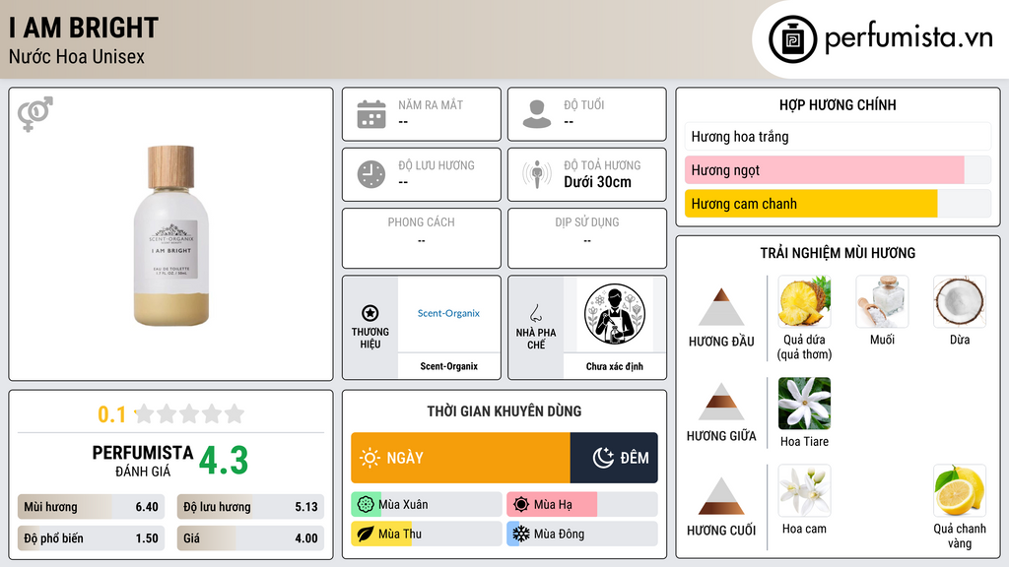The image size is (1009, 567).
Task: Click the 0.1 user rating value
Action: pos(111,414)
